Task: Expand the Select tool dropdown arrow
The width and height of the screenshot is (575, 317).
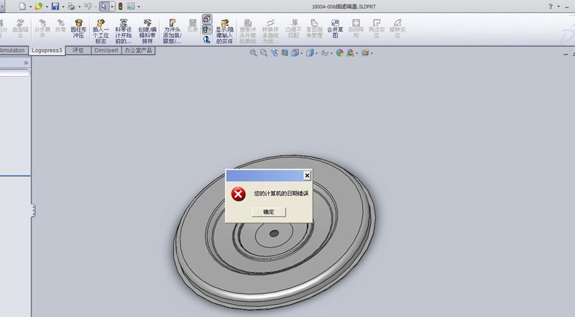Action: 112,6
